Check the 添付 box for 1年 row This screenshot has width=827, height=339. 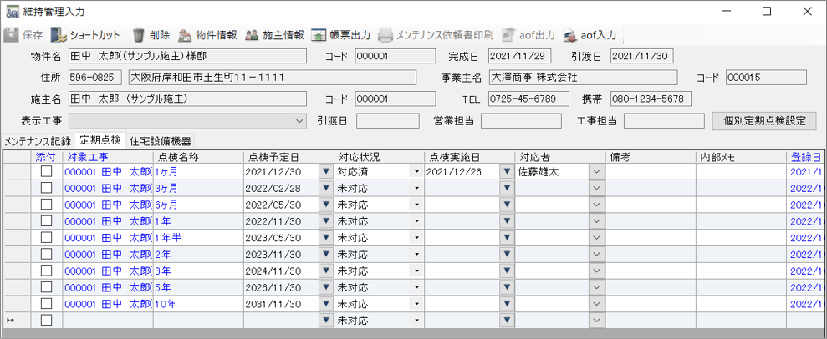[x=47, y=221]
